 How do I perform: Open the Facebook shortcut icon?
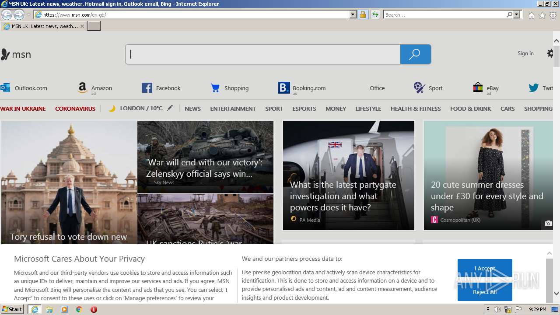[x=147, y=88]
